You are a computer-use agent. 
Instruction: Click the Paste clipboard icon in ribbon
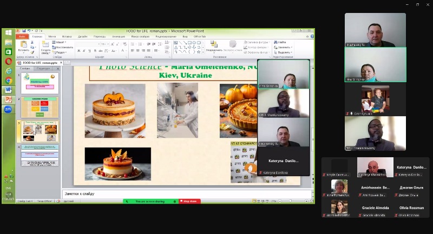point(24,44)
